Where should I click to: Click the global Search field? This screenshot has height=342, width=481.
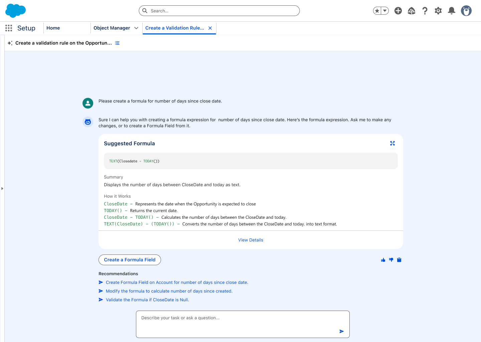tap(219, 11)
